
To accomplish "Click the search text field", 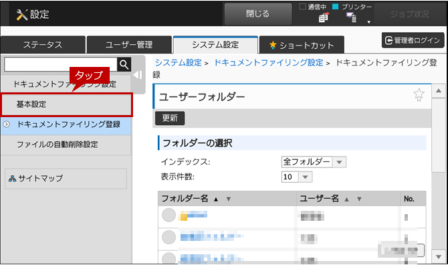I will click(x=61, y=65).
